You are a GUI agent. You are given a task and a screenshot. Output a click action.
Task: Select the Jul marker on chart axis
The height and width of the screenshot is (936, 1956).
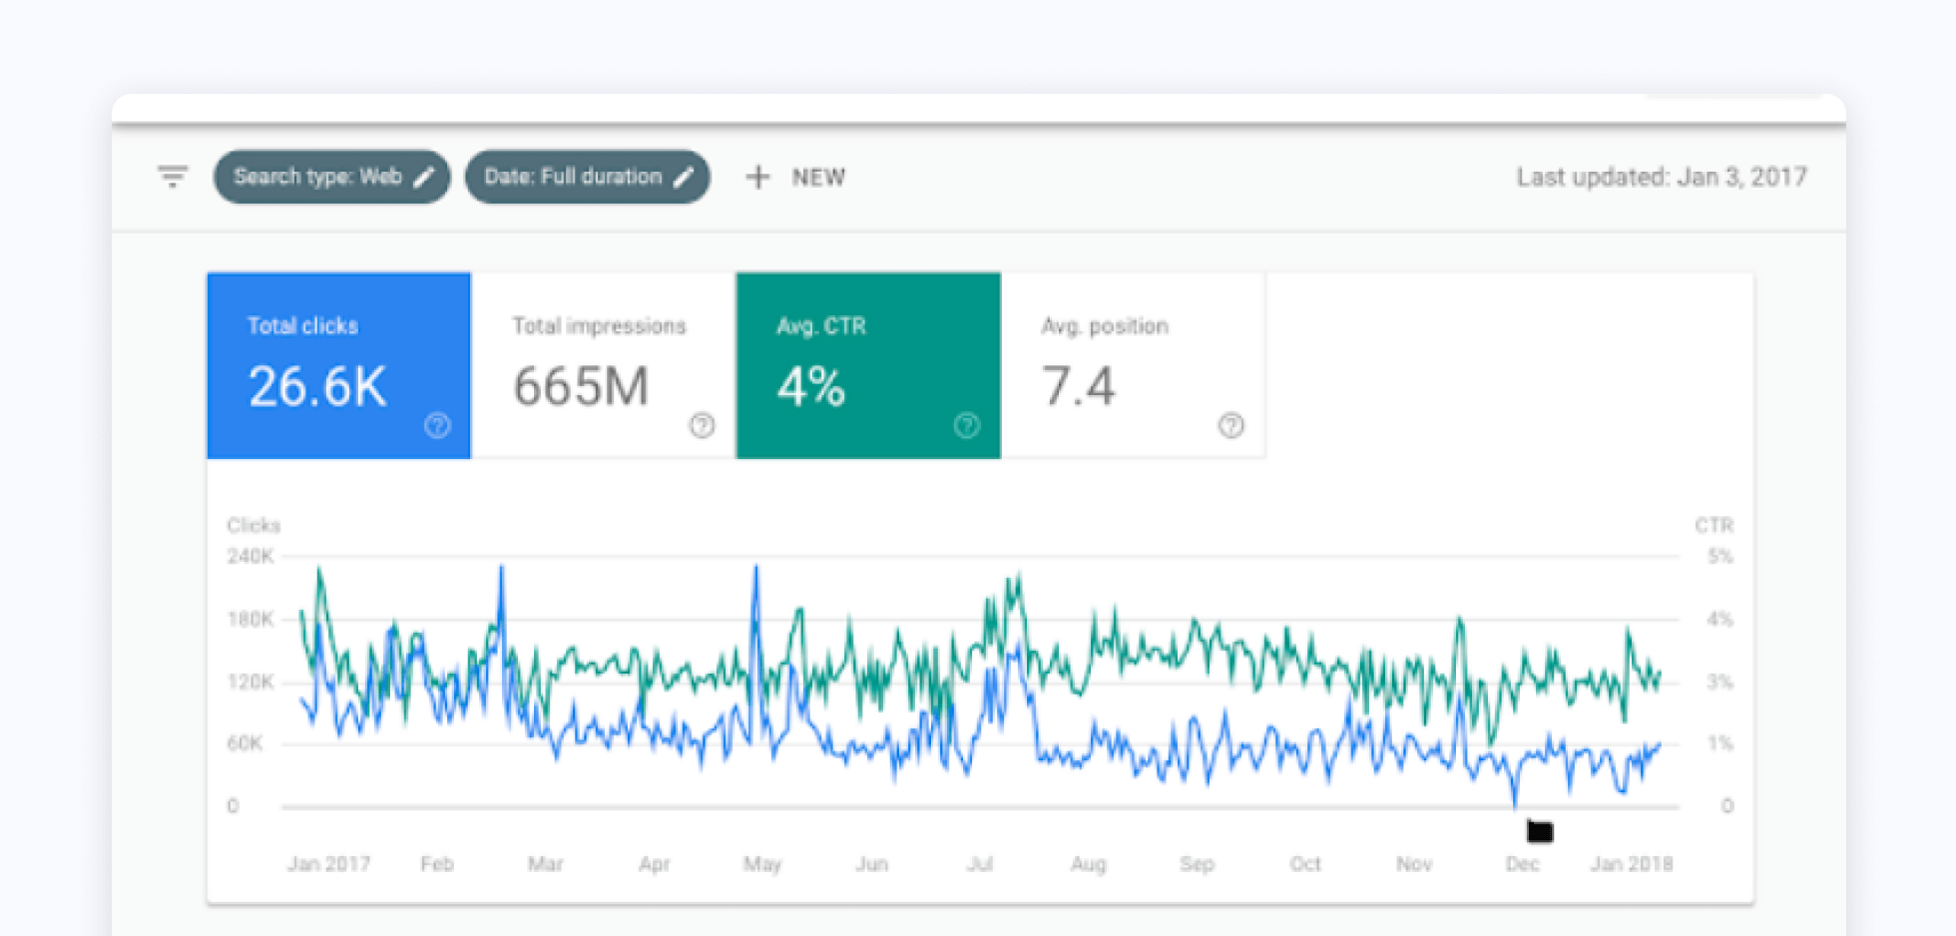[979, 864]
